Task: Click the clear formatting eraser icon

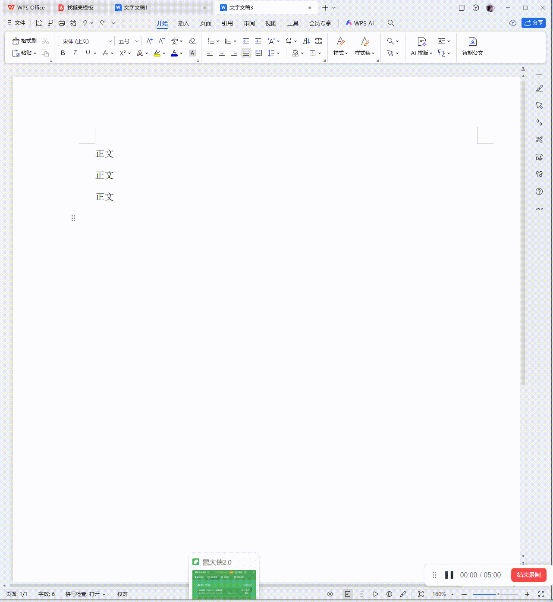Action: [x=192, y=41]
